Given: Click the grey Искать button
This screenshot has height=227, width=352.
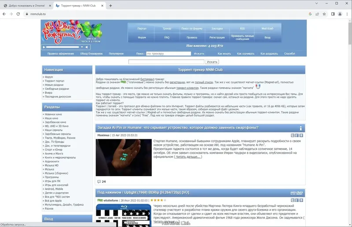Looking at the screenshot, I should pyautogui.click(x=212, y=61).
